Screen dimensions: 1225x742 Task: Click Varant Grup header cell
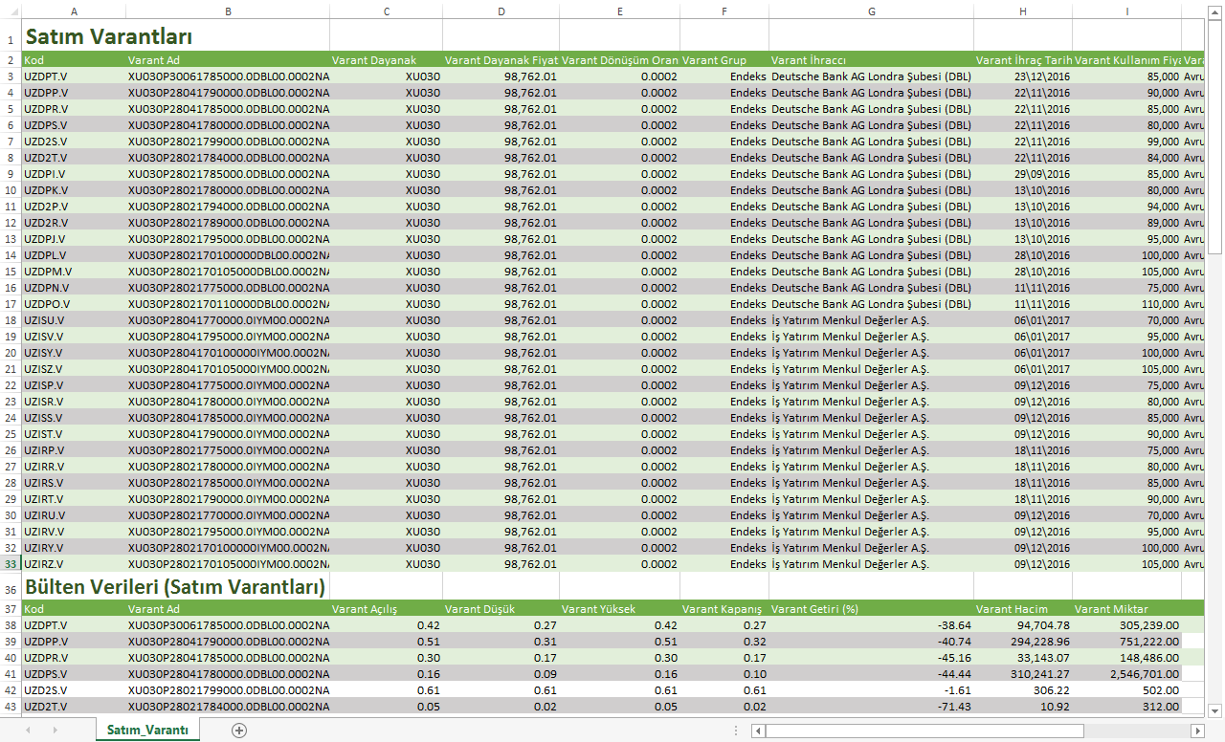(x=724, y=59)
